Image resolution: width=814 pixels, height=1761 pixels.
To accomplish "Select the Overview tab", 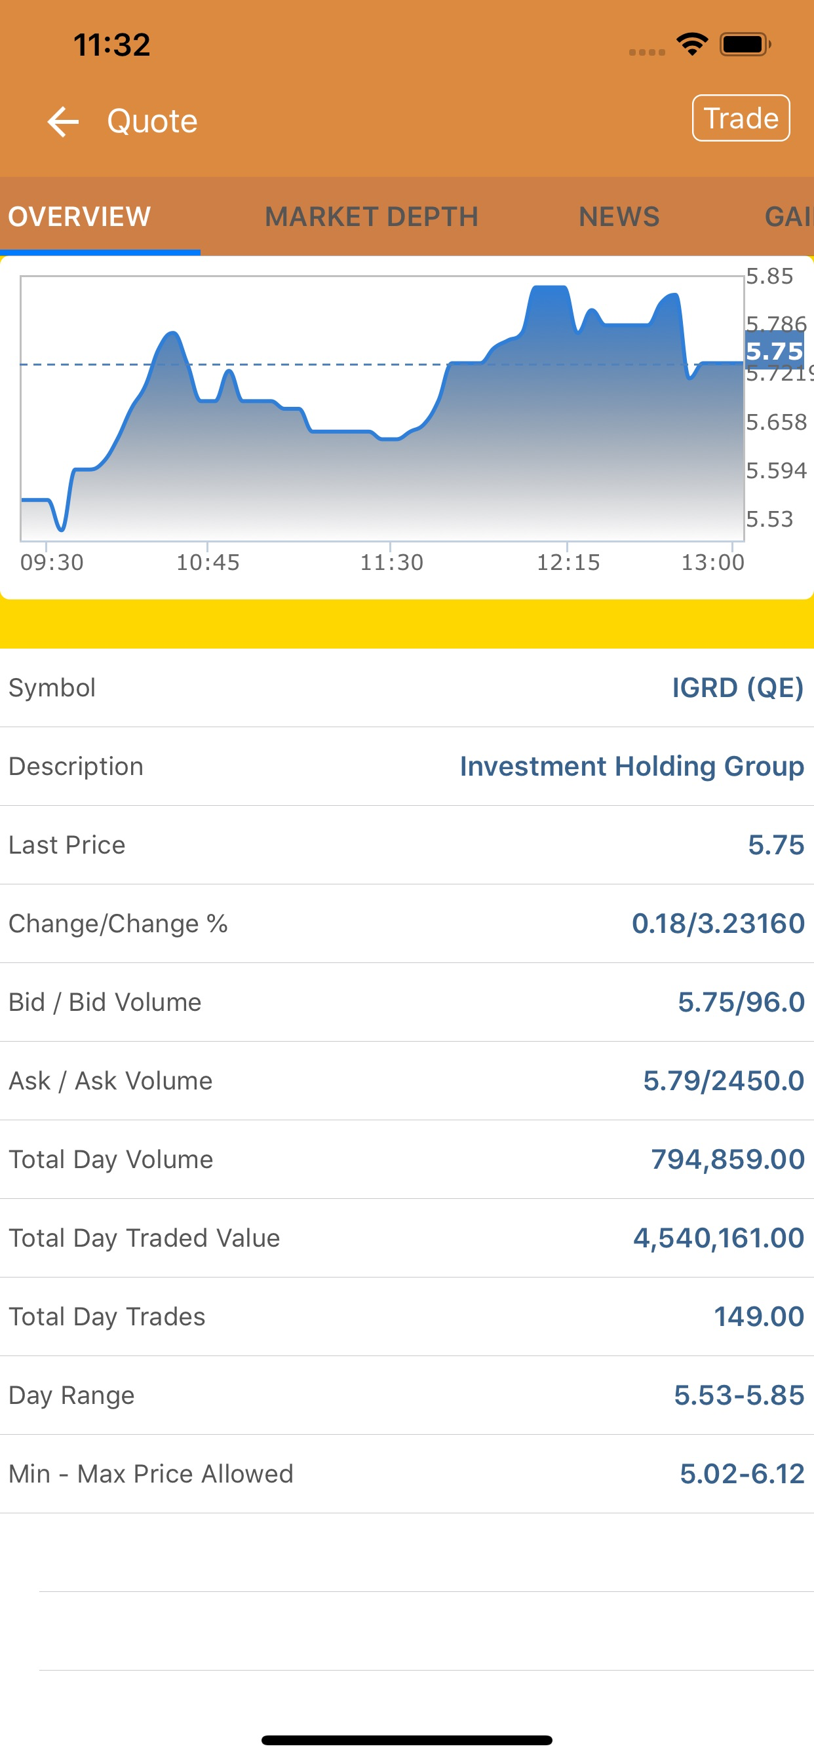I will (x=79, y=217).
